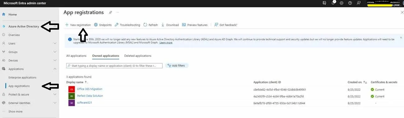Click Current status in Perfect Data Solution row
Screen dimensions: 404x118
(x=378, y=96)
